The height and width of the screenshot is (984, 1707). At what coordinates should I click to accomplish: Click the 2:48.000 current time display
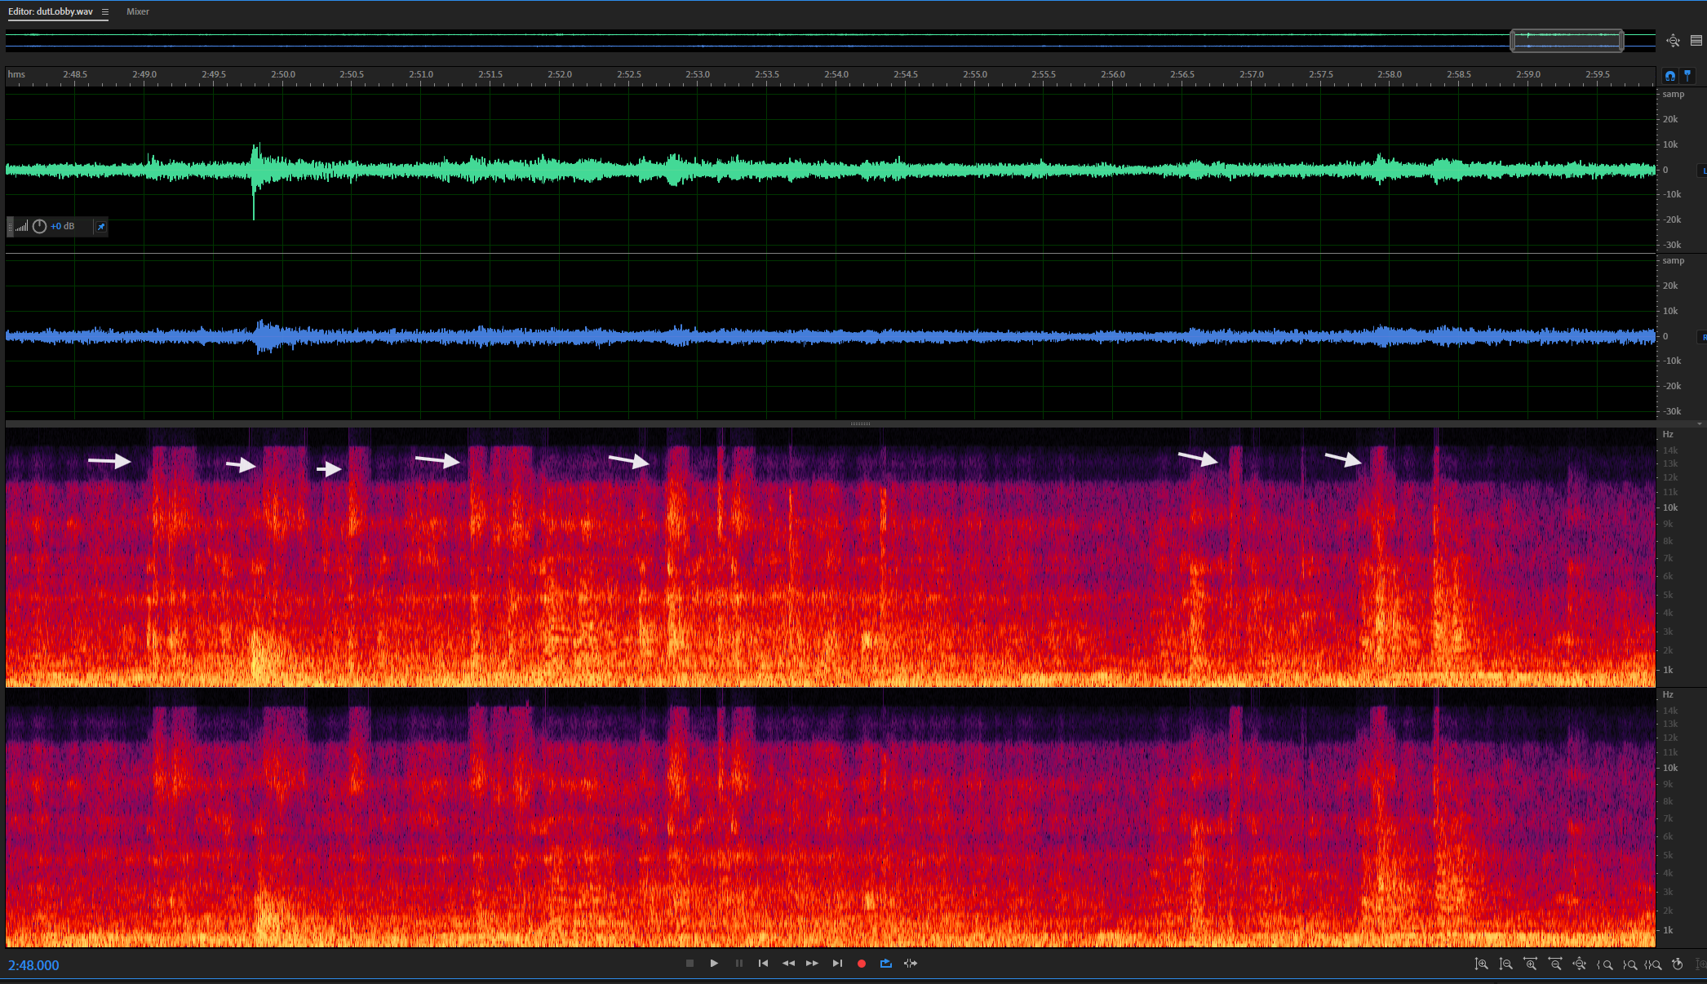coord(33,965)
